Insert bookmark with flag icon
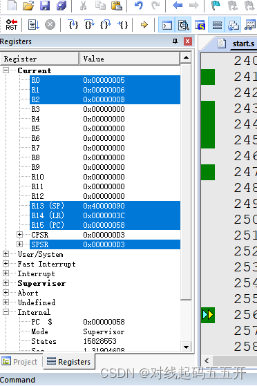 click(216, 6)
